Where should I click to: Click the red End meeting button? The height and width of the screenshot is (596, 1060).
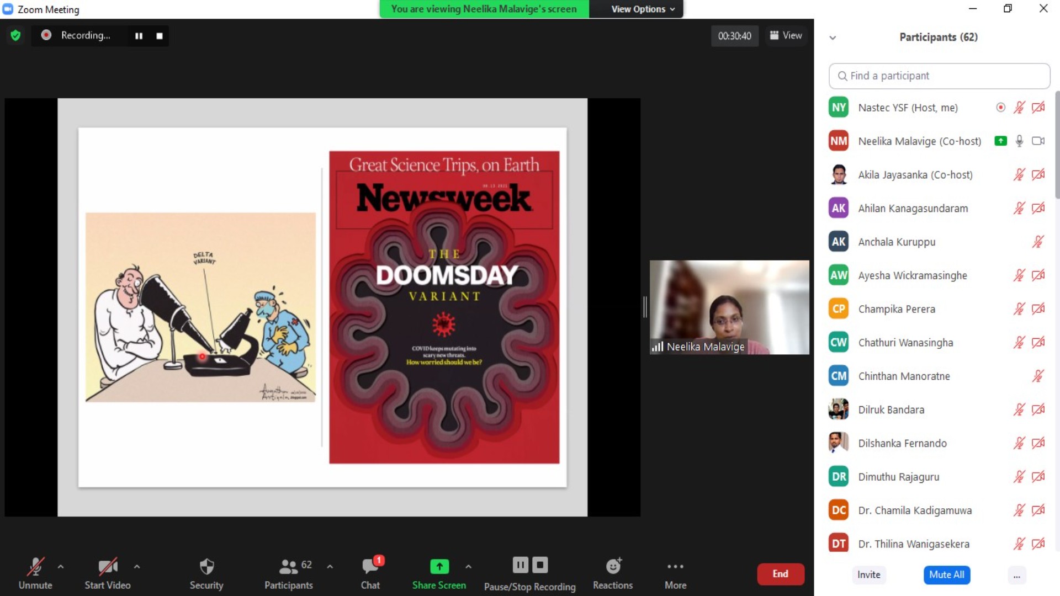click(x=781, y=574)
